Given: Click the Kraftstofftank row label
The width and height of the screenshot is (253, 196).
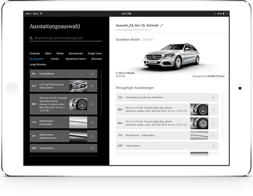Looking at the screenshot, I should tap(47, 74).
